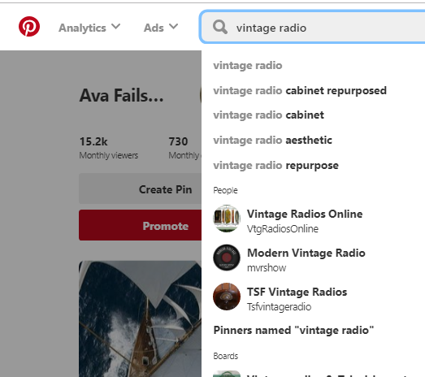Image resolution: width=425 pixels, height=377 pixels.
Task: Click the Create Pin button
Action: click(x=140, y=189)
